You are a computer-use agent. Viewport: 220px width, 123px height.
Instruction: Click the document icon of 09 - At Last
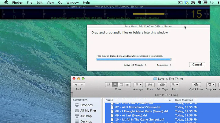[x=112, y=115]
